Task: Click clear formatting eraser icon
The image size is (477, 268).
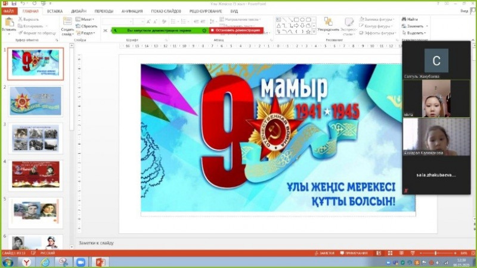Action: tap(164, 21)
